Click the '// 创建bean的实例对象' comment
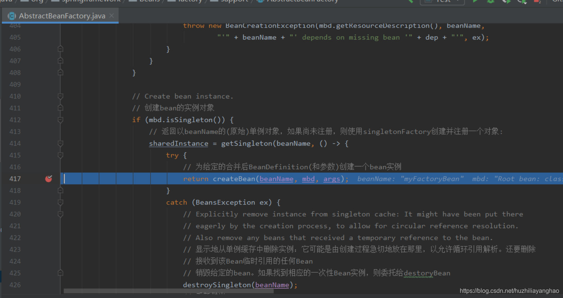The image size is (563, 298). coord(173,108)
